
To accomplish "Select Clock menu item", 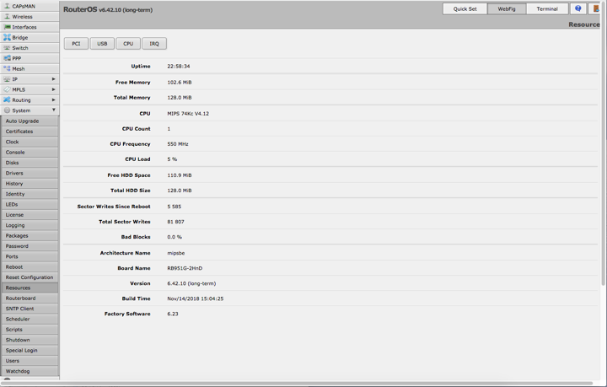I will pos(30,142).
